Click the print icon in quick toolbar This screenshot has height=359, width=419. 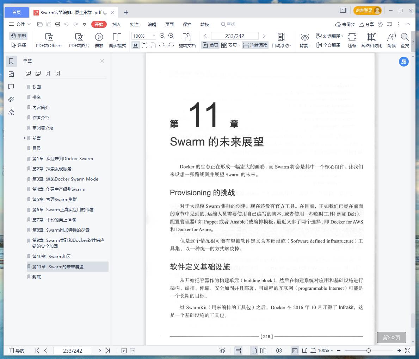point(58,24)
